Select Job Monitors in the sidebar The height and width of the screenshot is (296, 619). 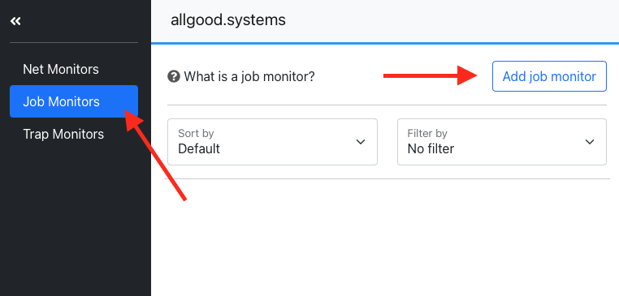click(x=74, y=101)
